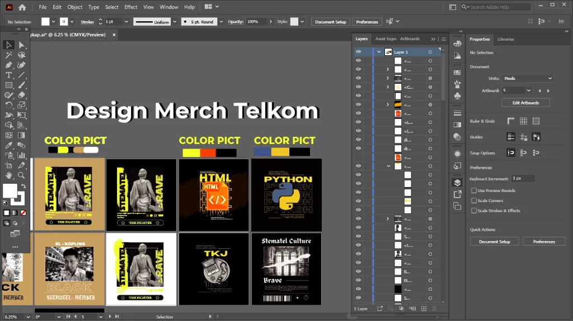Collapse Layer 1 disclosure arrow
Viewport: 573px width, 321px height.
pos(379,52)
